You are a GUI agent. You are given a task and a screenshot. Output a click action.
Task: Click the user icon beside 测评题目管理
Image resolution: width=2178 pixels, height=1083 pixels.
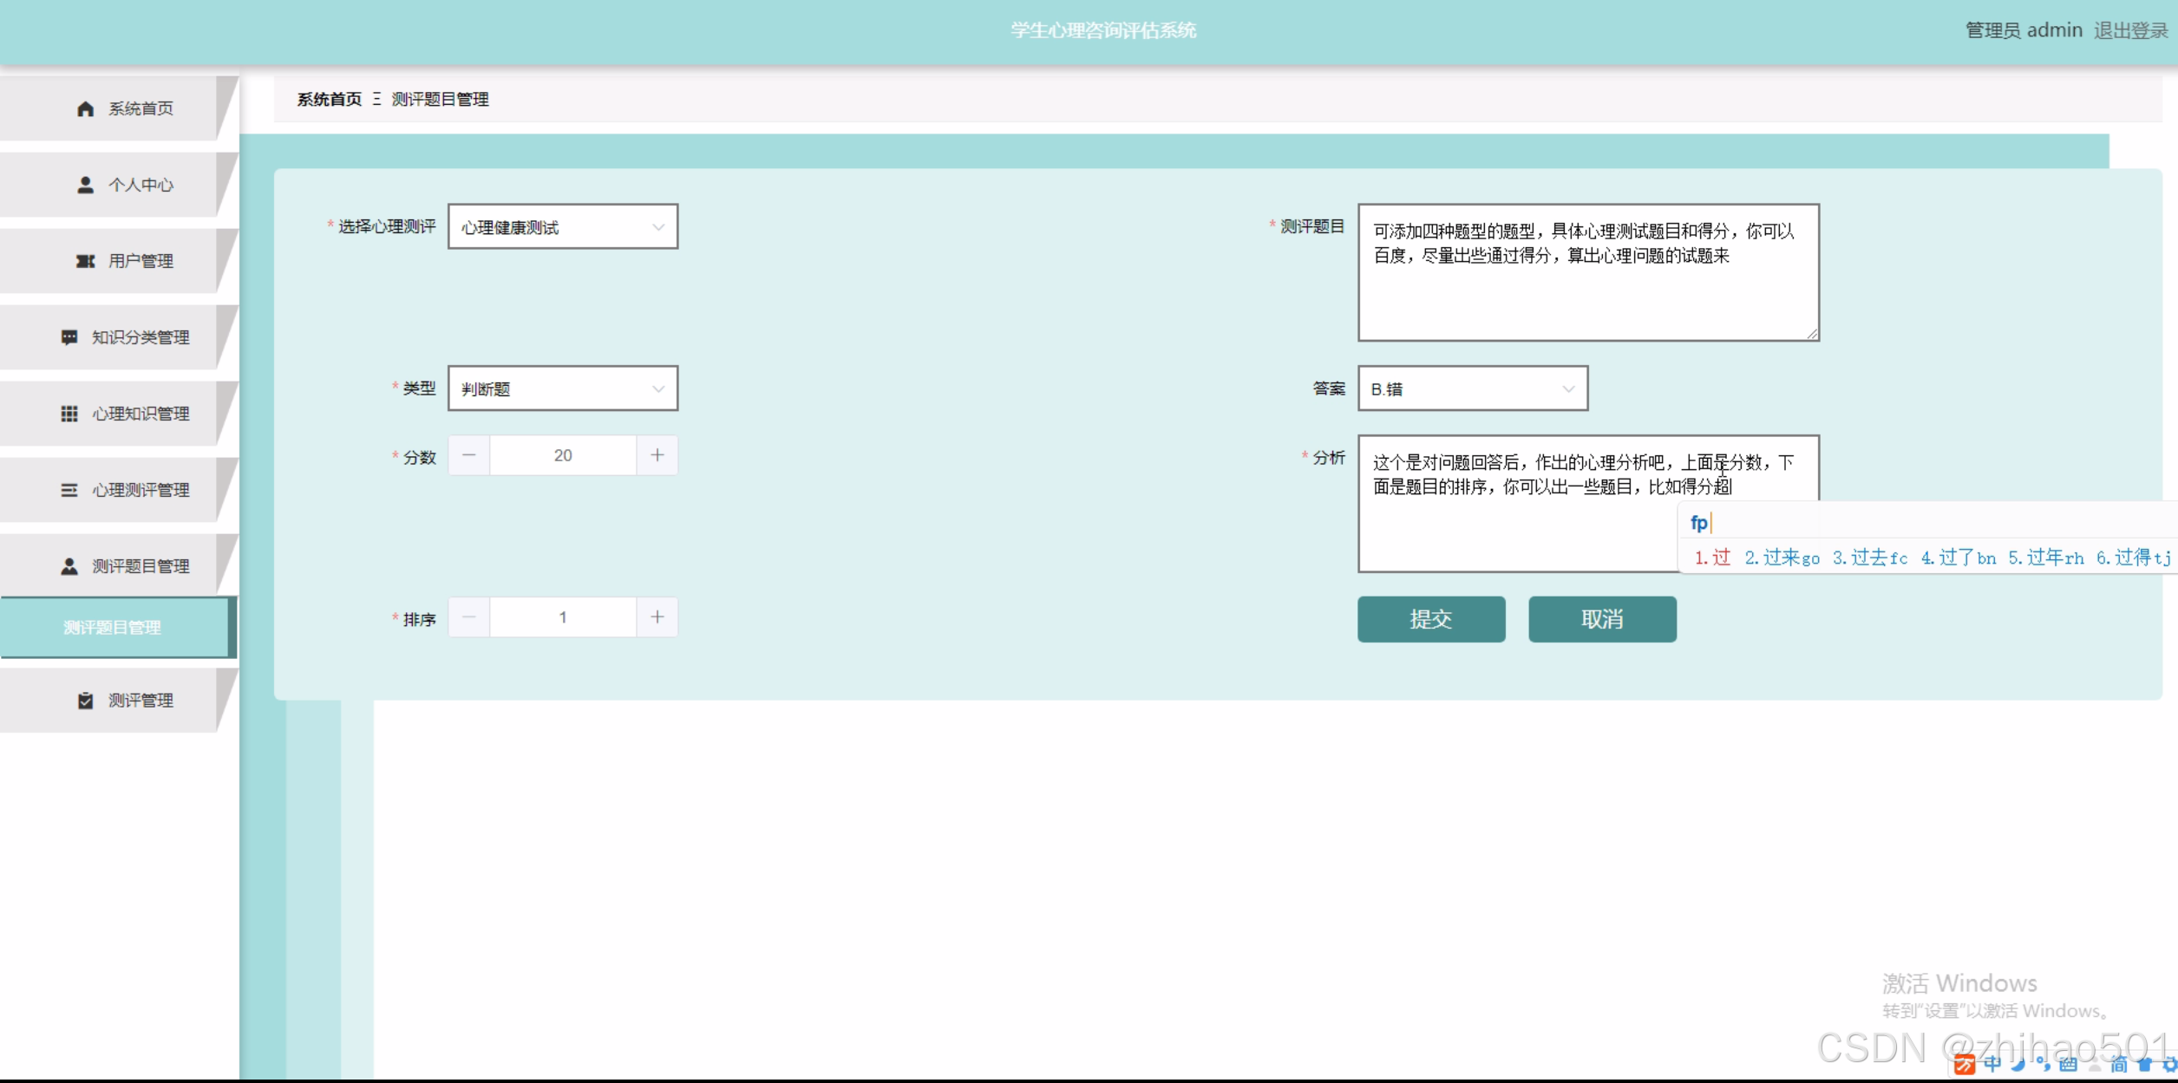tap(69, 566)
